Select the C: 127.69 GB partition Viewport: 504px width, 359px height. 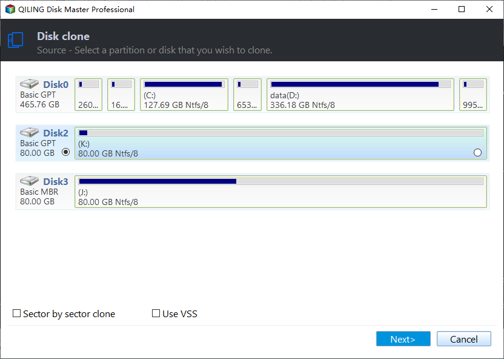(184, 95)
